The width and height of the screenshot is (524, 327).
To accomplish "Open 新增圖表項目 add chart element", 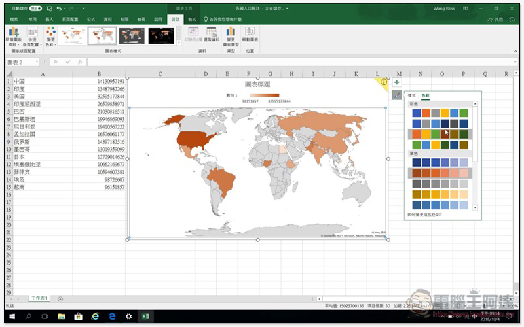I will pos(13,37).
